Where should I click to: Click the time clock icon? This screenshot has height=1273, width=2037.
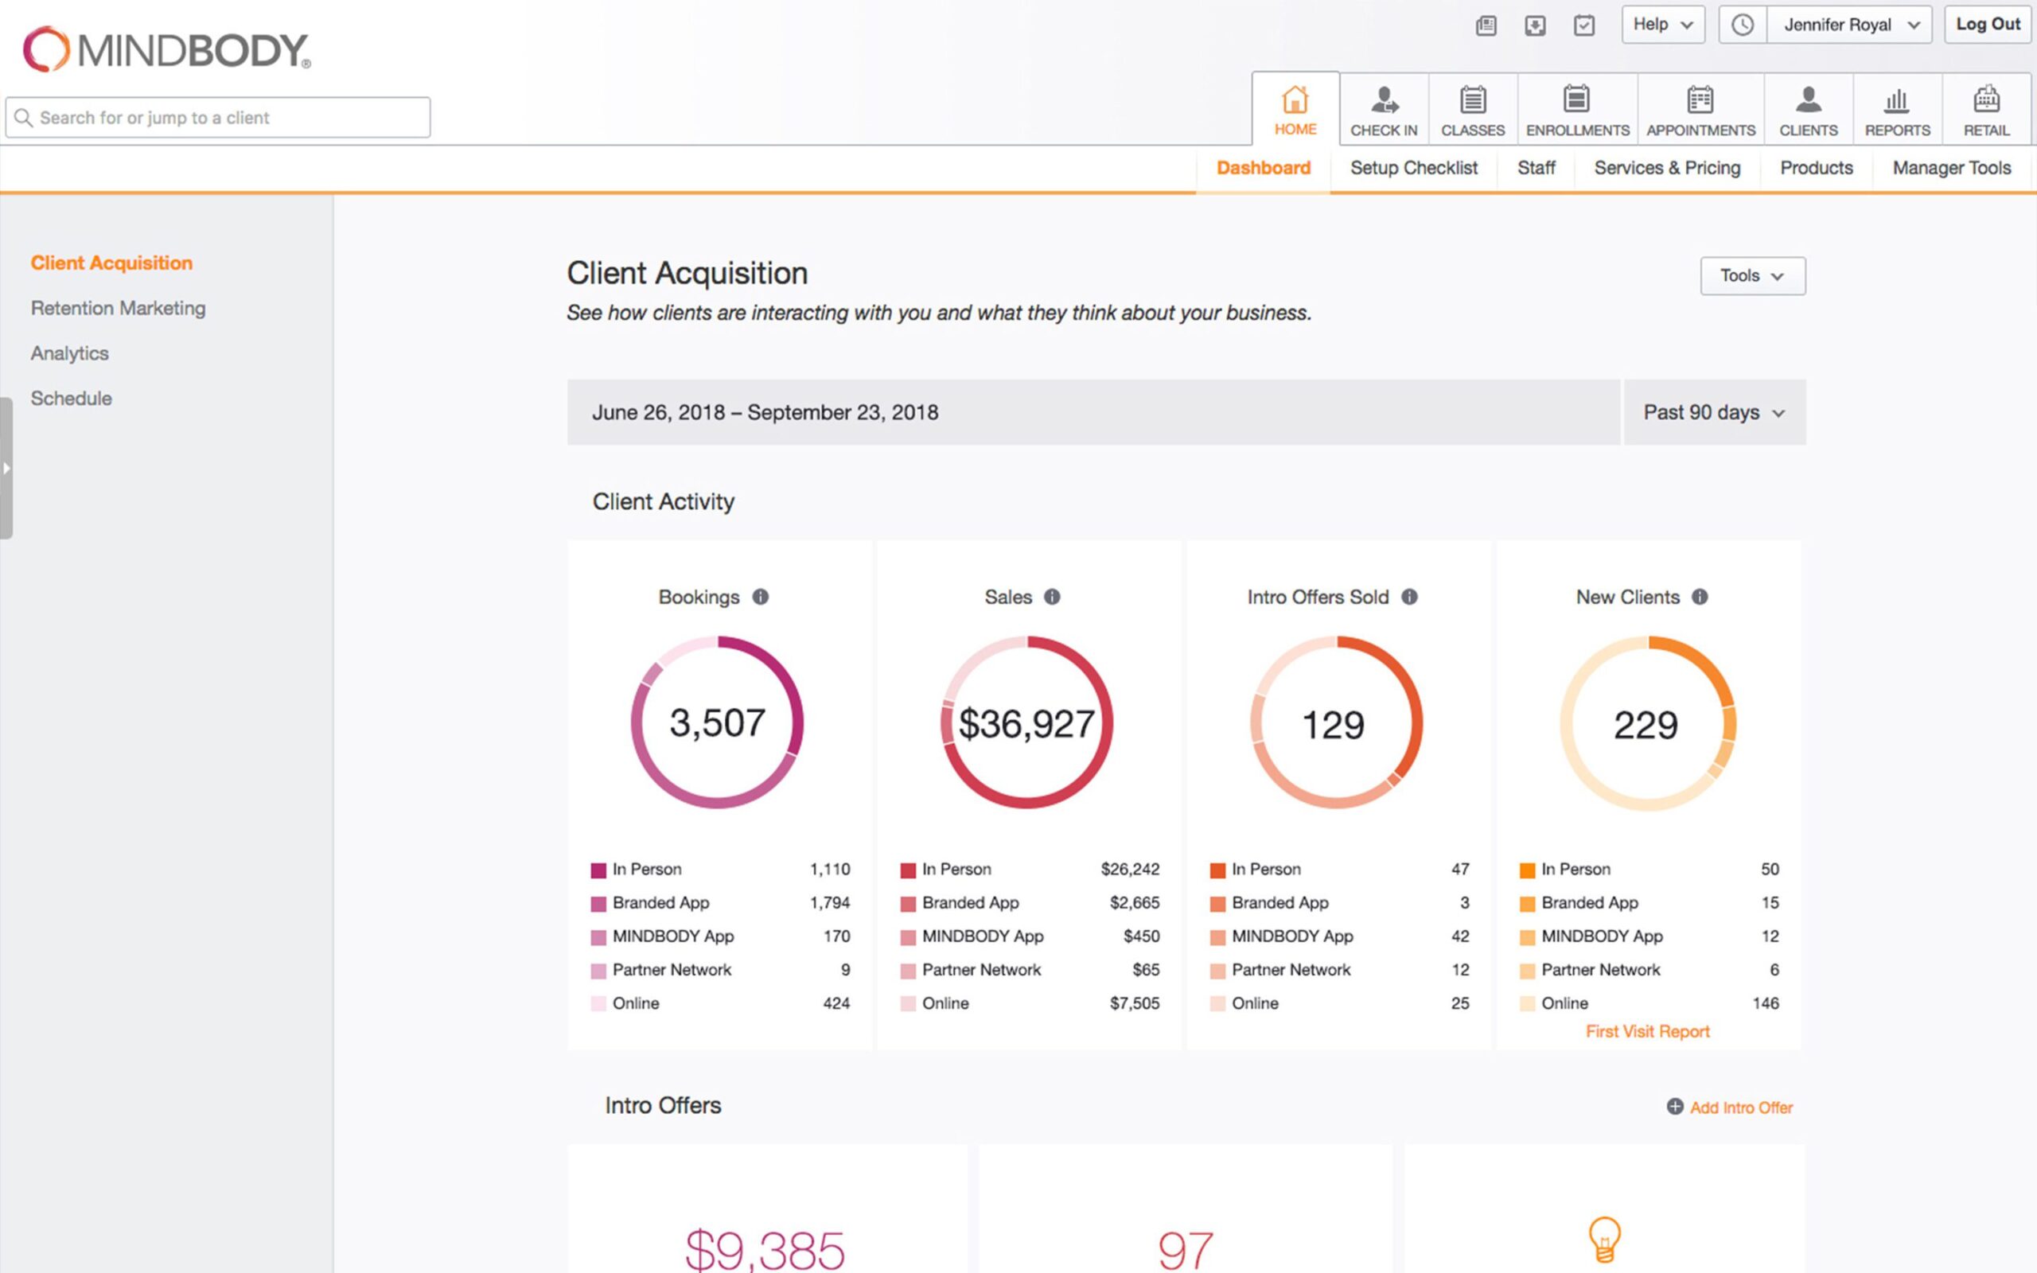pos(1743,25)
